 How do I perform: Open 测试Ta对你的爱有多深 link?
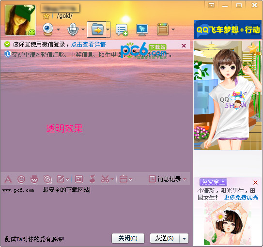tap(34, 239)
